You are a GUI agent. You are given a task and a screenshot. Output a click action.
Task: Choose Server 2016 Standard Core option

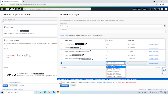point(116,70)
